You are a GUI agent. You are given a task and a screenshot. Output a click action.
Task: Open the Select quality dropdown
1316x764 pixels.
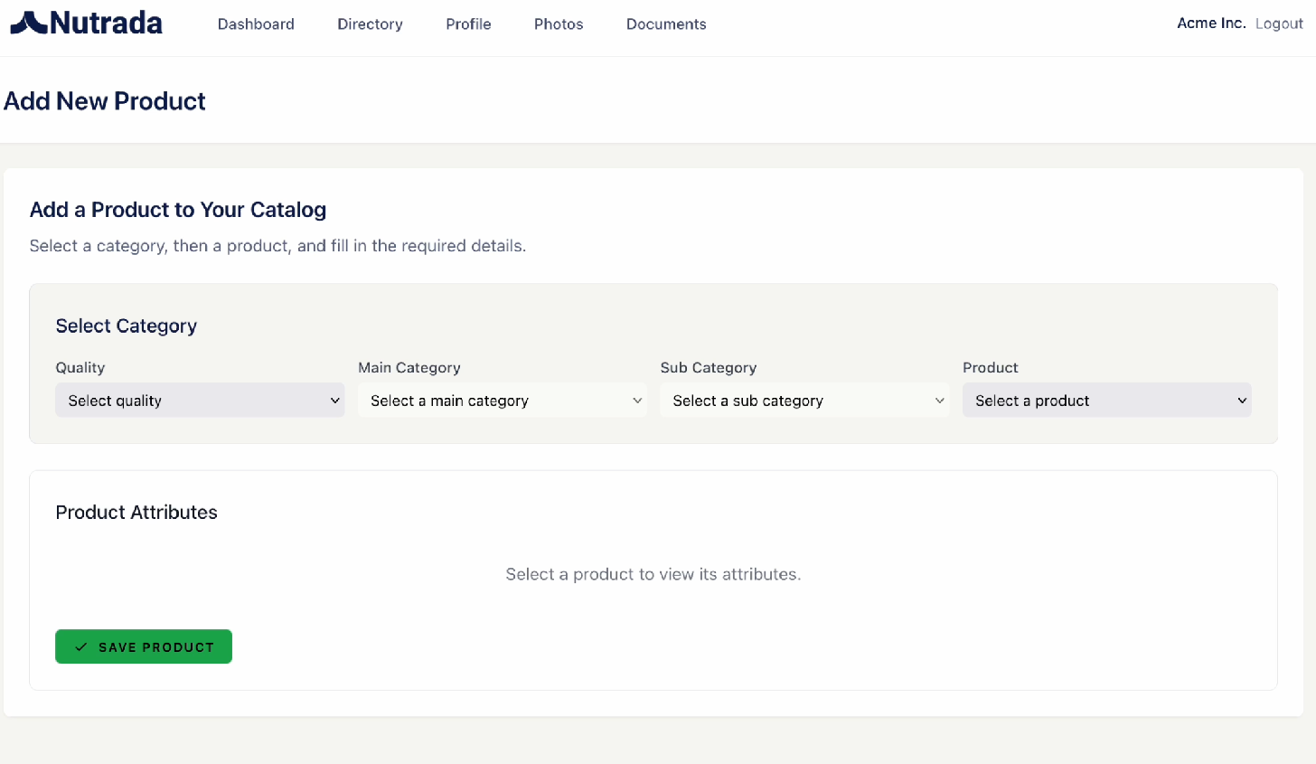(200, 401)
